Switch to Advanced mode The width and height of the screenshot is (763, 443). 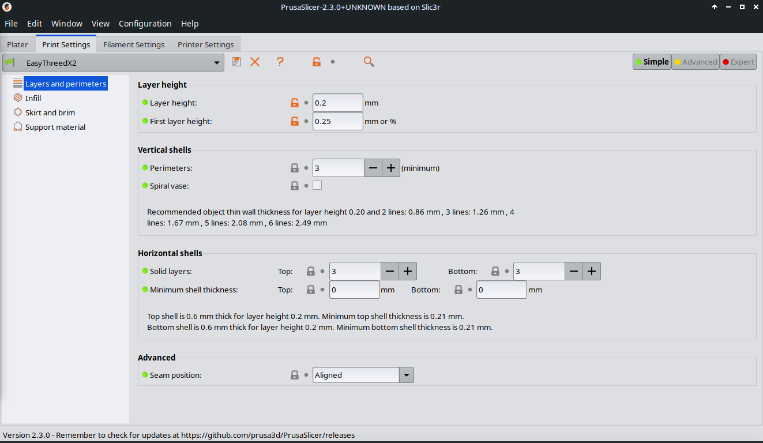(x=695, y=62)
